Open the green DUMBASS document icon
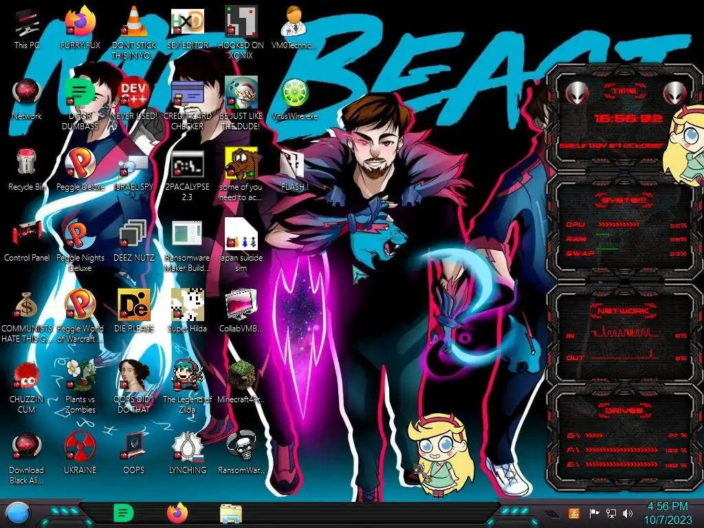The height and width of the screenshot is (528, 704). tap(80, 93)
